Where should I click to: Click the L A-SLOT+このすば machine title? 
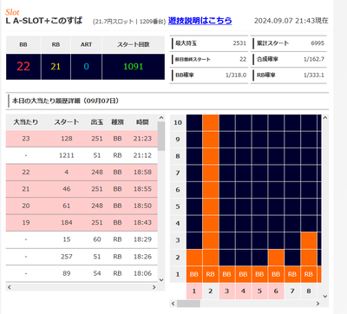[x=44, y=21]
